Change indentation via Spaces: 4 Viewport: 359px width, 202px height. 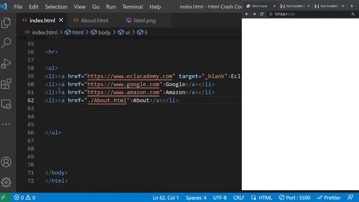(196, 198)
